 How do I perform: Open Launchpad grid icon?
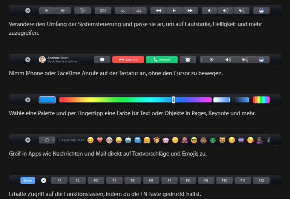click(103, 11)
